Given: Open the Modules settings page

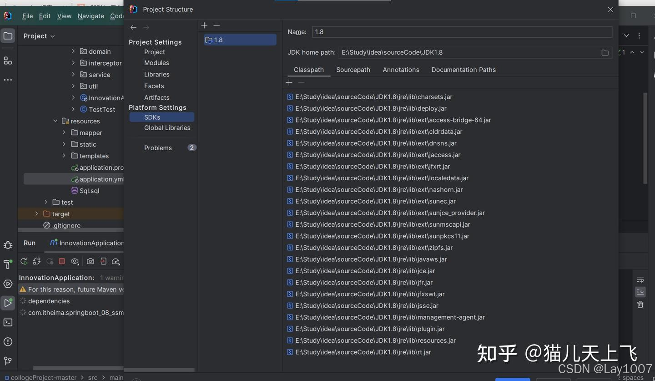Looking at the screenshot, I should (x=156, y=63).
